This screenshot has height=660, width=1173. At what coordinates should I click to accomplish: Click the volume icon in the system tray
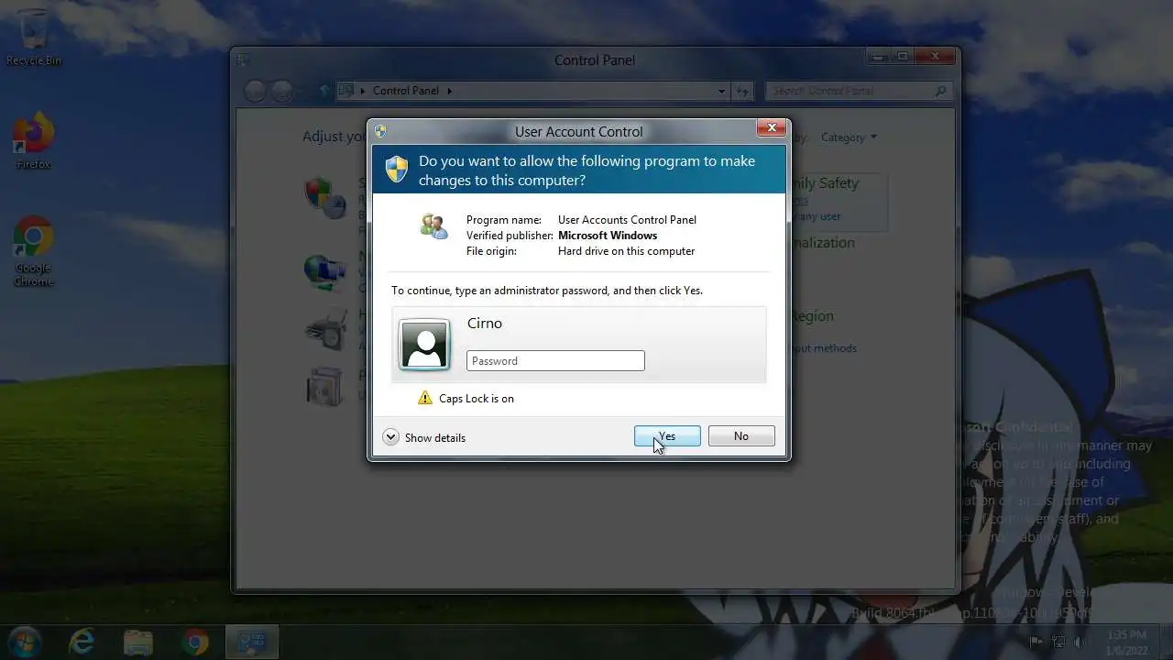click(1081, 642)
